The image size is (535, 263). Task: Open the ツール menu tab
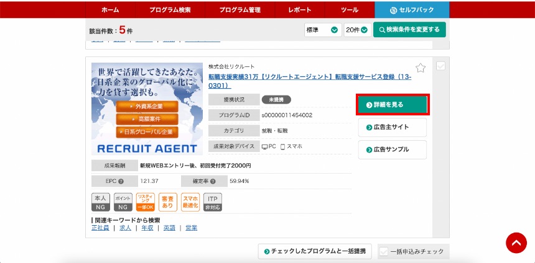coord(350,10)
